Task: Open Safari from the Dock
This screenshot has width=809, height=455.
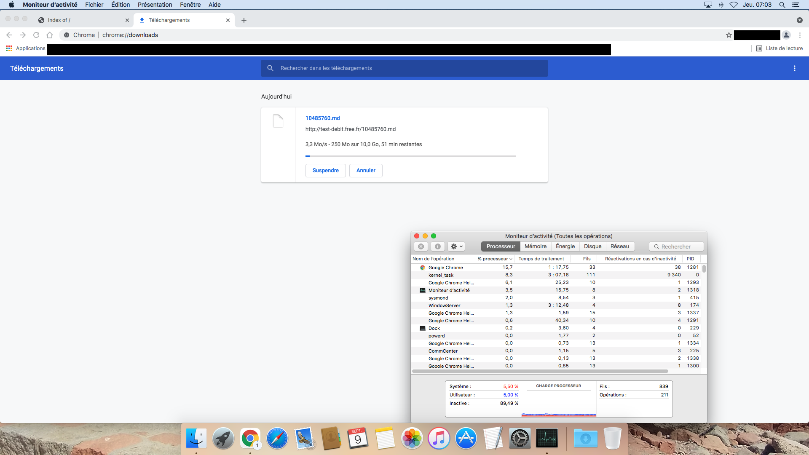Action: point(277,439)
